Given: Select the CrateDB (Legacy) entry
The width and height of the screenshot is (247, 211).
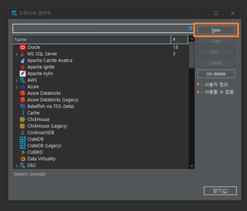Looking at the screenshot, I should 100,146.
